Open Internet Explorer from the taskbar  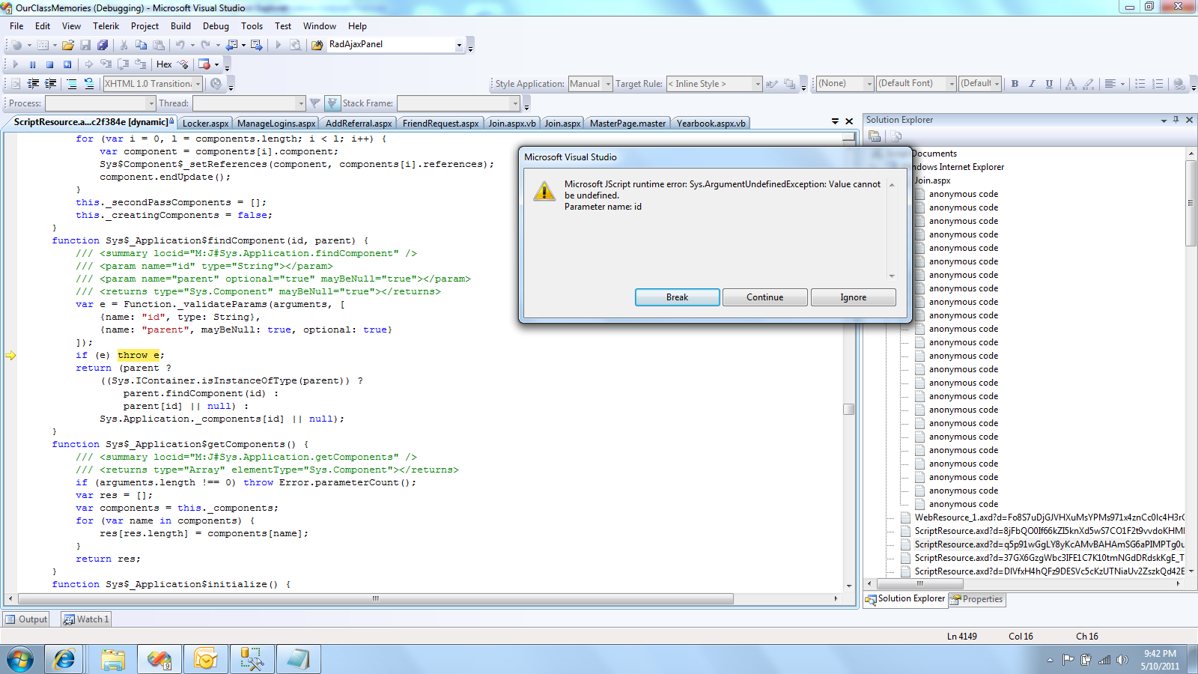(x=65, y=660)
